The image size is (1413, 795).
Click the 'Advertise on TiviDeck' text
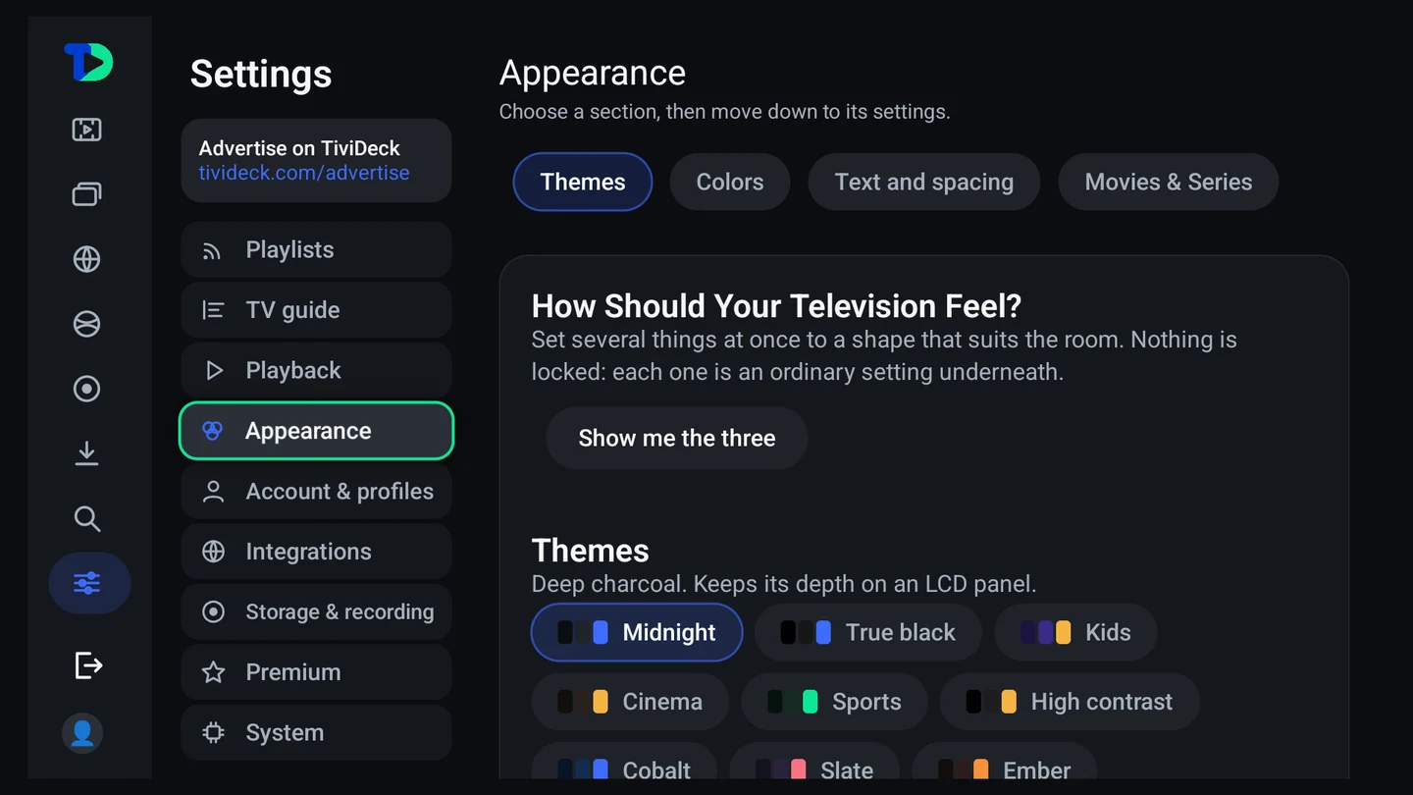pyautogui.click(x=299, y=148)
